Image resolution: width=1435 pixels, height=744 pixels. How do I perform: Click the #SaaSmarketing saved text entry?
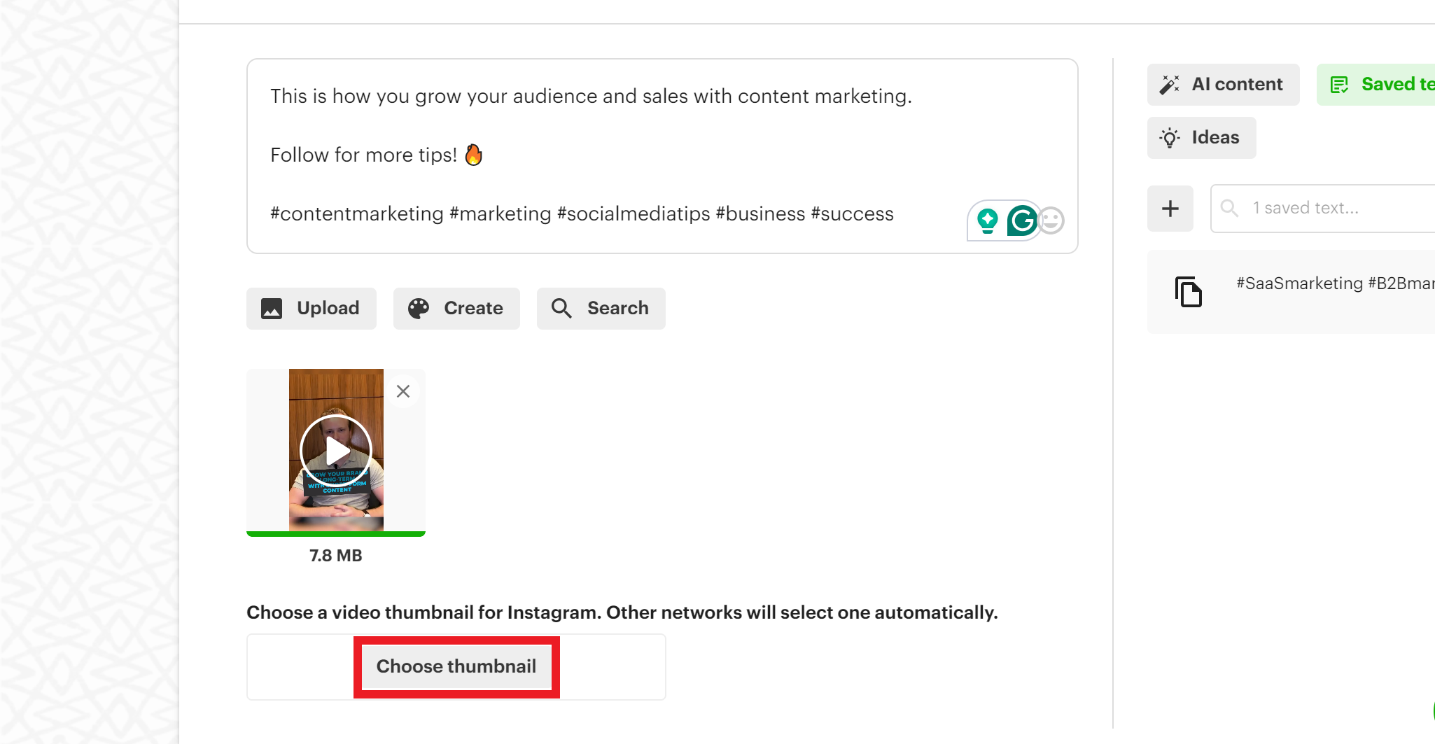(1330, 283)
